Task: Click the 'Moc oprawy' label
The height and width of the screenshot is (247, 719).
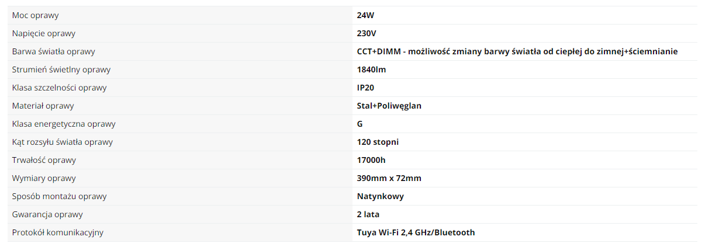Action: 35,15
